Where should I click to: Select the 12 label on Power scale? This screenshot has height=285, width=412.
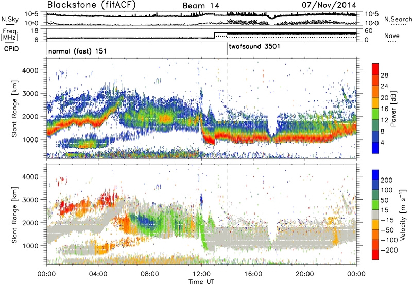pos(384,120)
